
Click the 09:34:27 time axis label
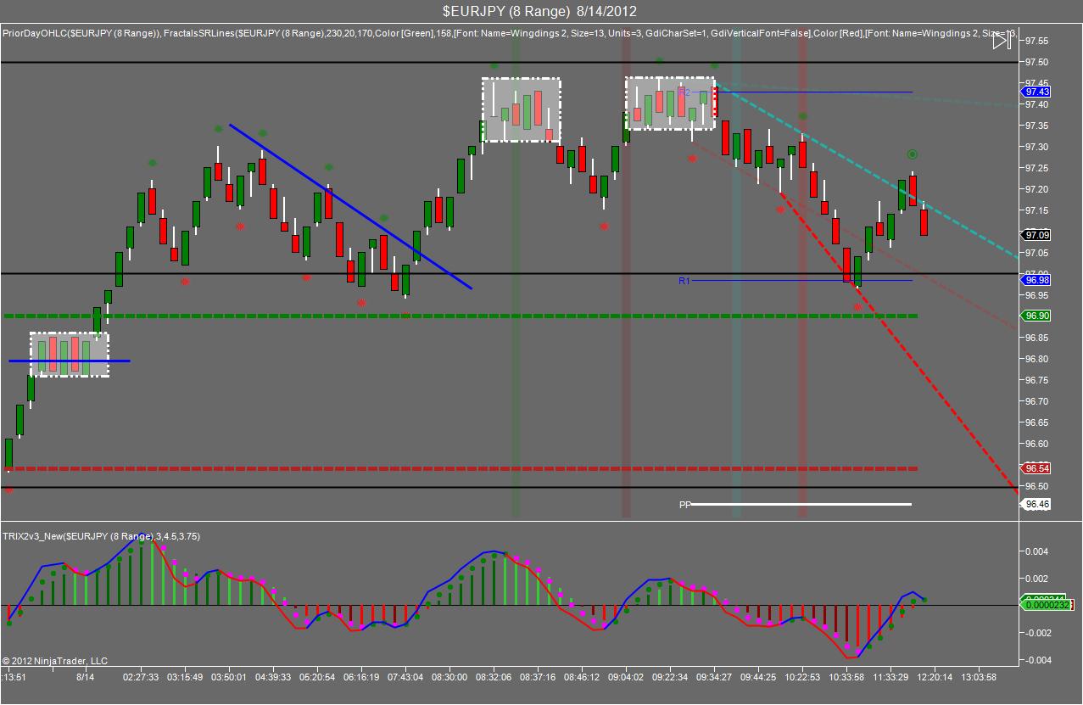714,677
